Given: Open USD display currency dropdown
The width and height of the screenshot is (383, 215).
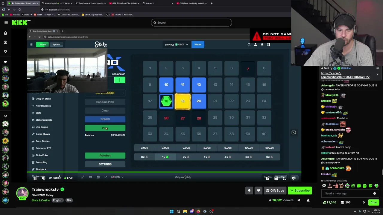Looking at the screenshot, I should (117, 177).
